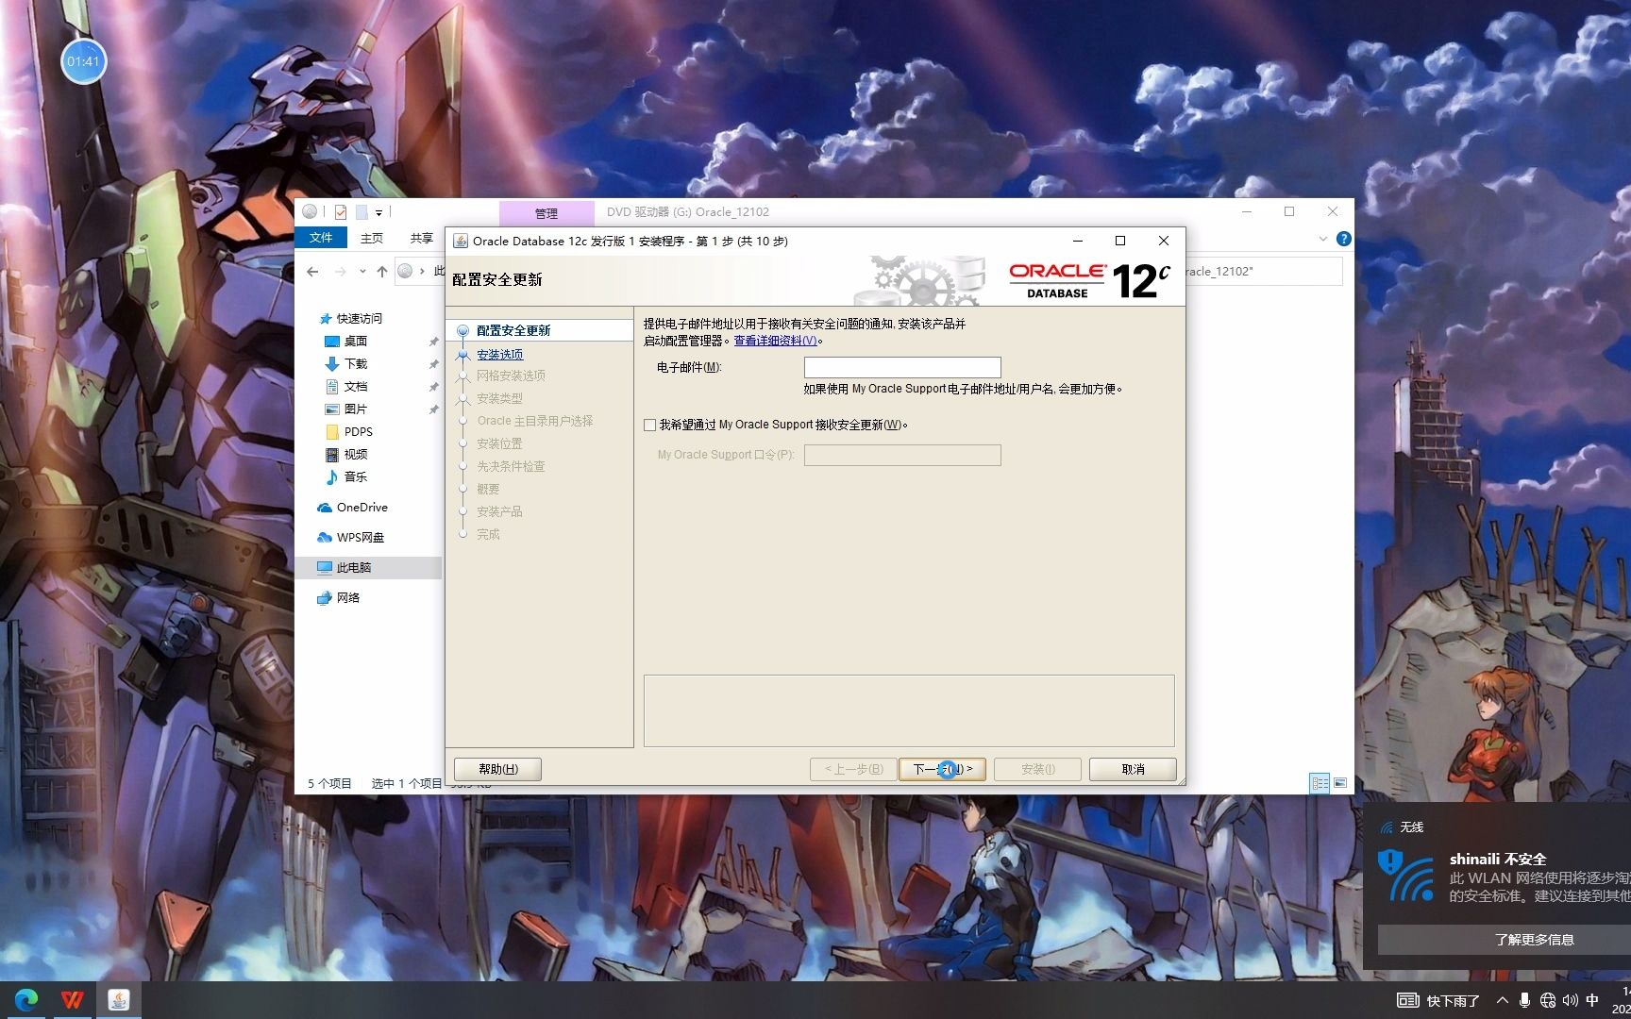Image resolution: width=1631 pixels, height=1019 pixels.
Task: Select 此电脑 in File Explorer sidebar
Action: (354, 568)
